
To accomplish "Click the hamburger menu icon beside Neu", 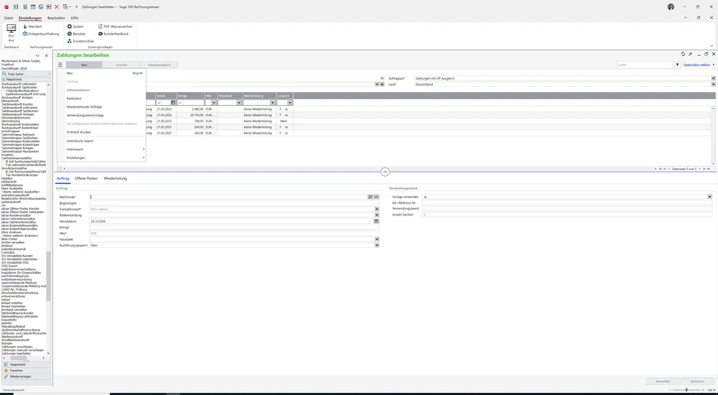I will click(60, 65).
